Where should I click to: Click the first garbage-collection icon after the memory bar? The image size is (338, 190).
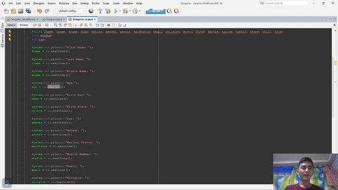pos(169,11)
